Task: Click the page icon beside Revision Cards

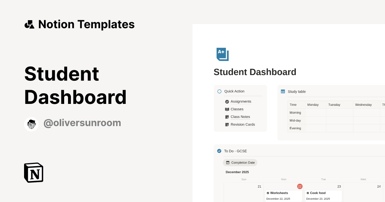Action: point(227,124)
